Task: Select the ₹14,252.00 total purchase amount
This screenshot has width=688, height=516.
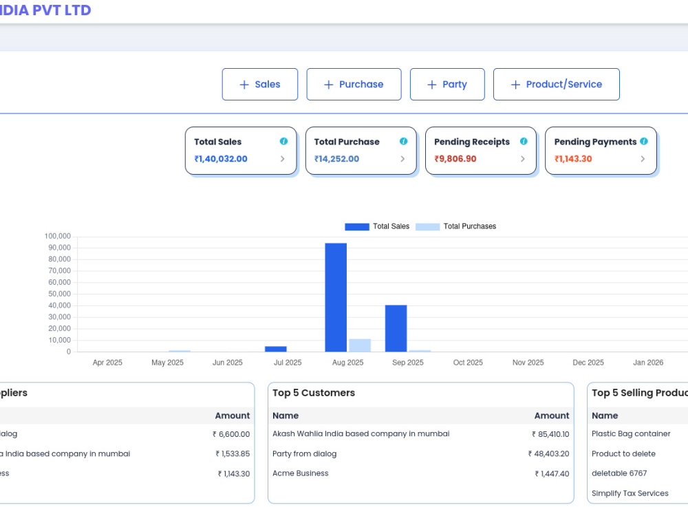Action: click(336, 159)
